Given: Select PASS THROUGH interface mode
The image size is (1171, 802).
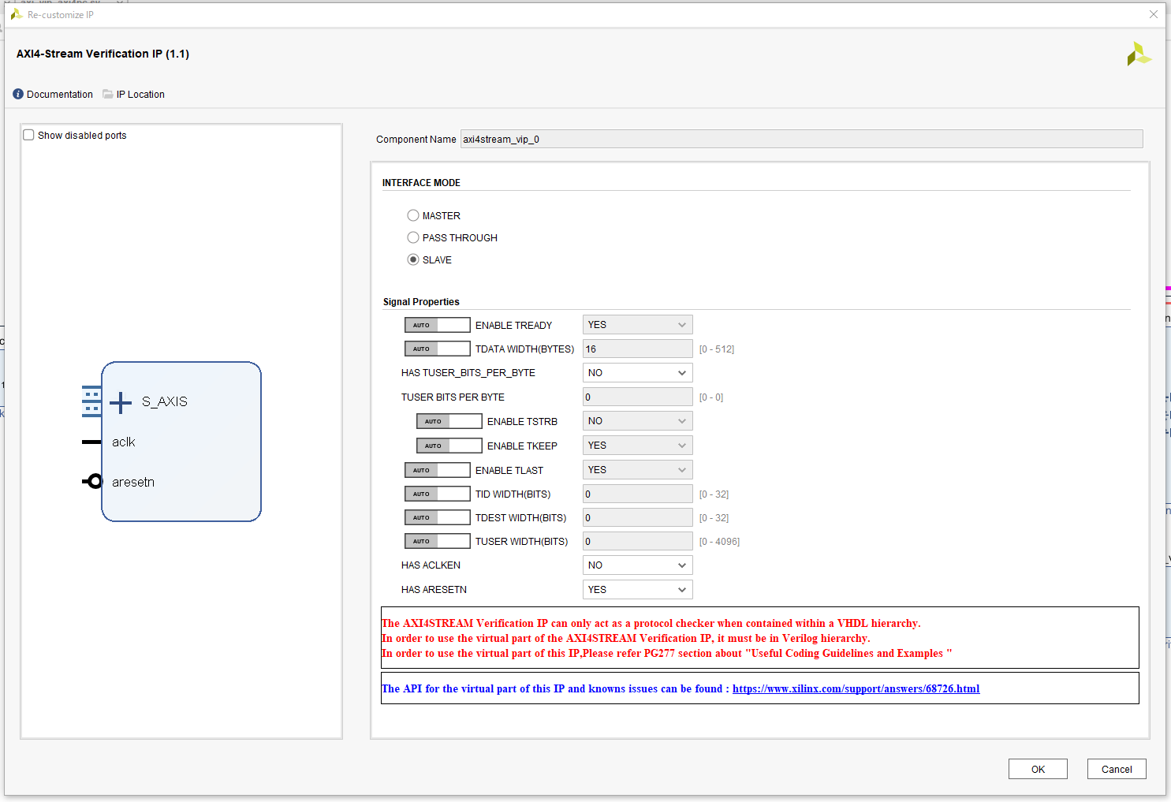Looking at the screenshot, I should [413, 237].
